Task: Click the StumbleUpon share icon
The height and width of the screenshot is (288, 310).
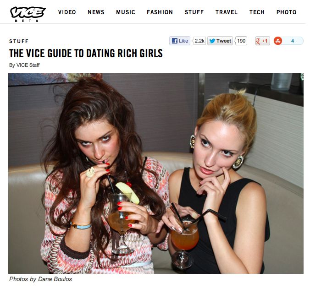Action: coord(278,41)
